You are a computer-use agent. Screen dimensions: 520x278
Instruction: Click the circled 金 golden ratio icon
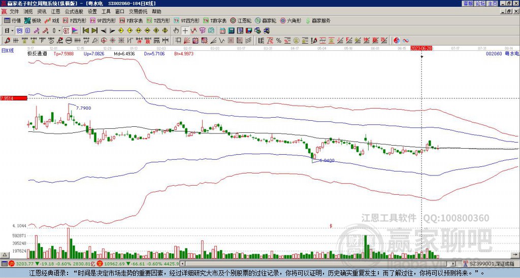(296, 41)
